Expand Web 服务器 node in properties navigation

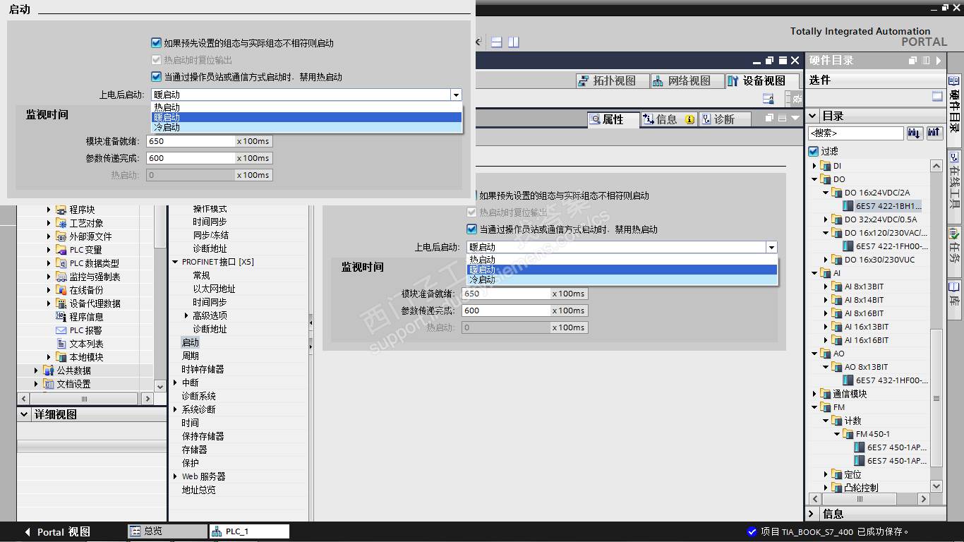point(176,476)
